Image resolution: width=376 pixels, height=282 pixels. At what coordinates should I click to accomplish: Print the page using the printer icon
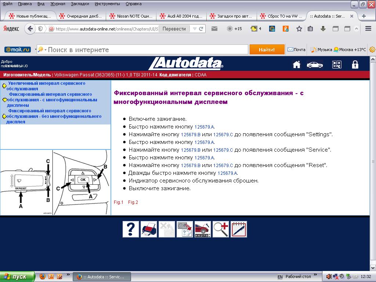tap(149, 229)
